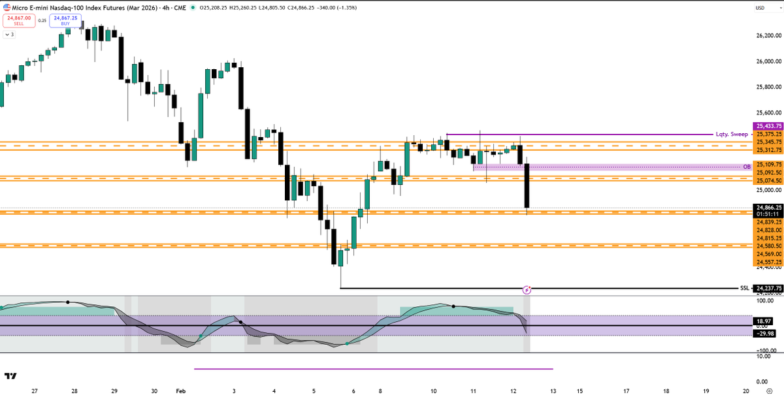Click the 24,557.25 orange price label
This screenshot has height=397, width=784.
(768, 262)
